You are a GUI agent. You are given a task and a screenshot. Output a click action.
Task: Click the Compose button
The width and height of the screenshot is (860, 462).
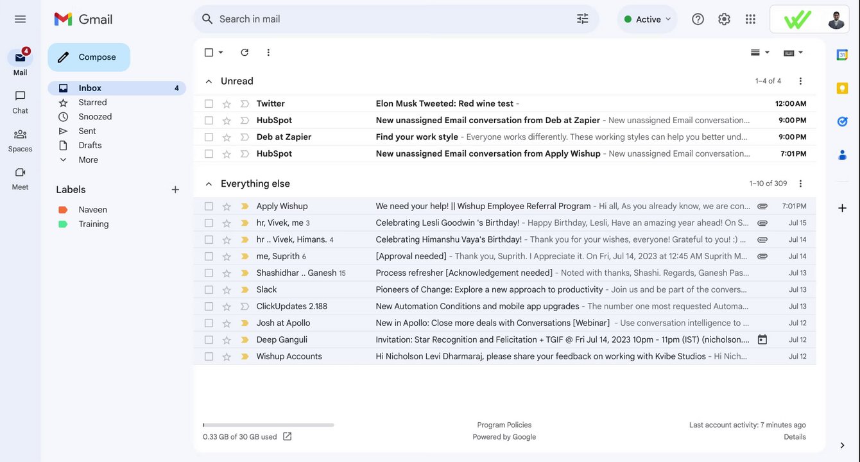click(89, 57)
